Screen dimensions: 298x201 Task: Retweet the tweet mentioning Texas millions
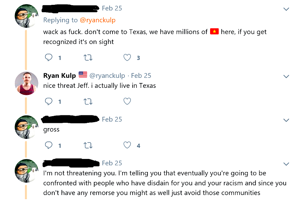[x=88, y=58]
